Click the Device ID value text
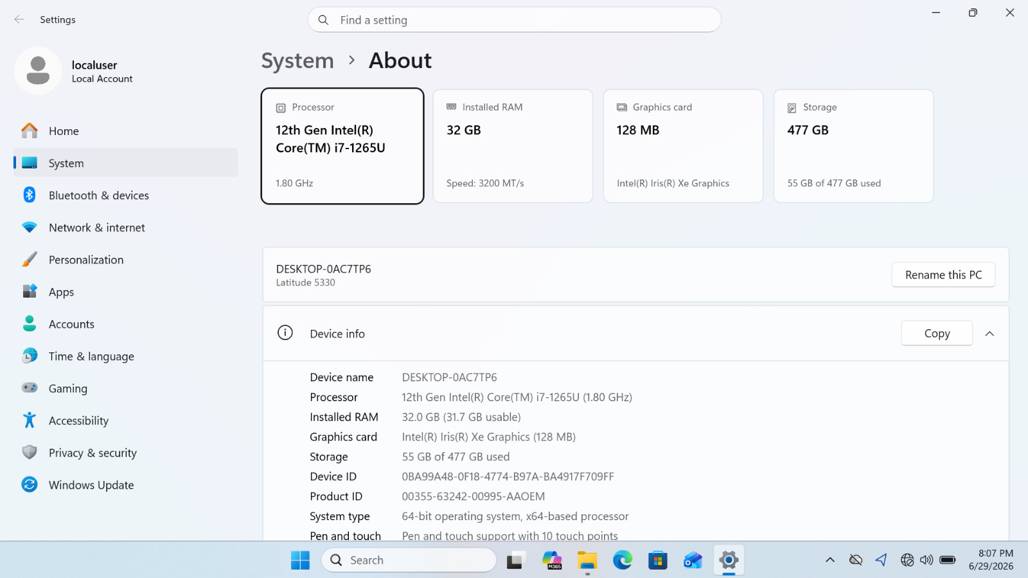 508,476
